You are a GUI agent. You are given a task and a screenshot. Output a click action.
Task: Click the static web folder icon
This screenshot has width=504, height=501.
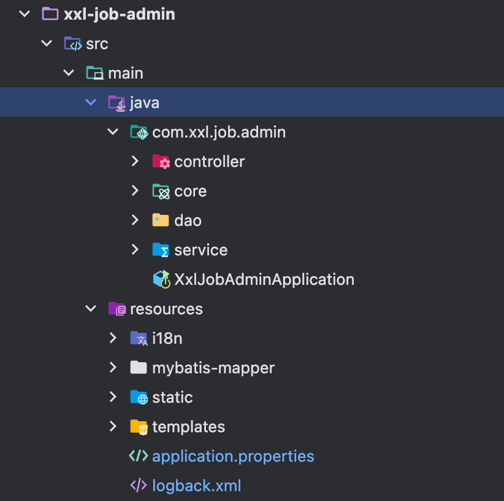coord(138,397)
